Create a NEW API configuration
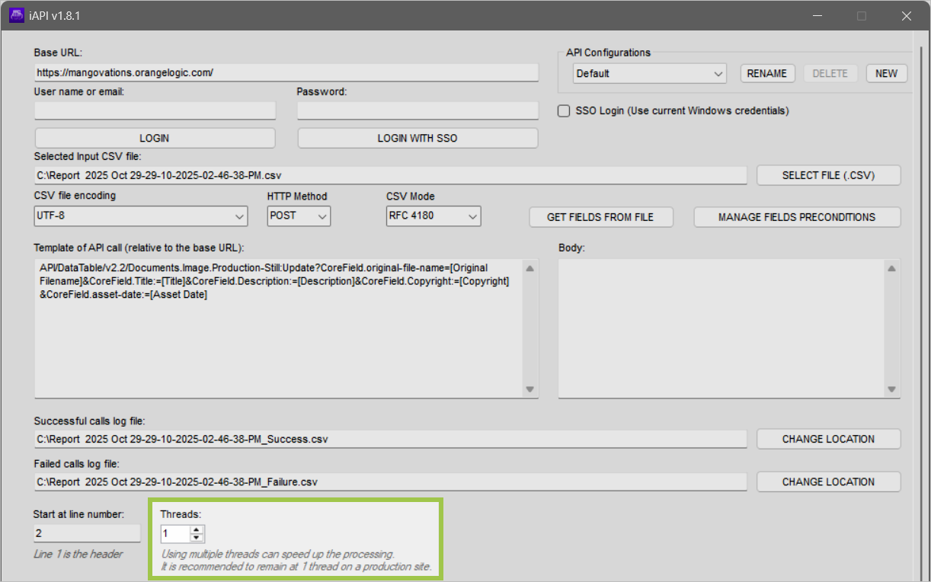Image resolution: width=931 pixels, height=582 pixels. coord(886,73)
